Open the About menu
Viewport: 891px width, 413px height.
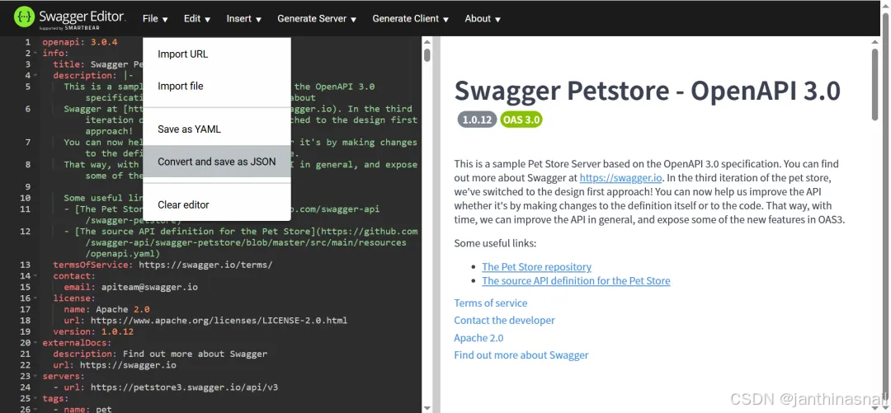click(x=483, y=19)
